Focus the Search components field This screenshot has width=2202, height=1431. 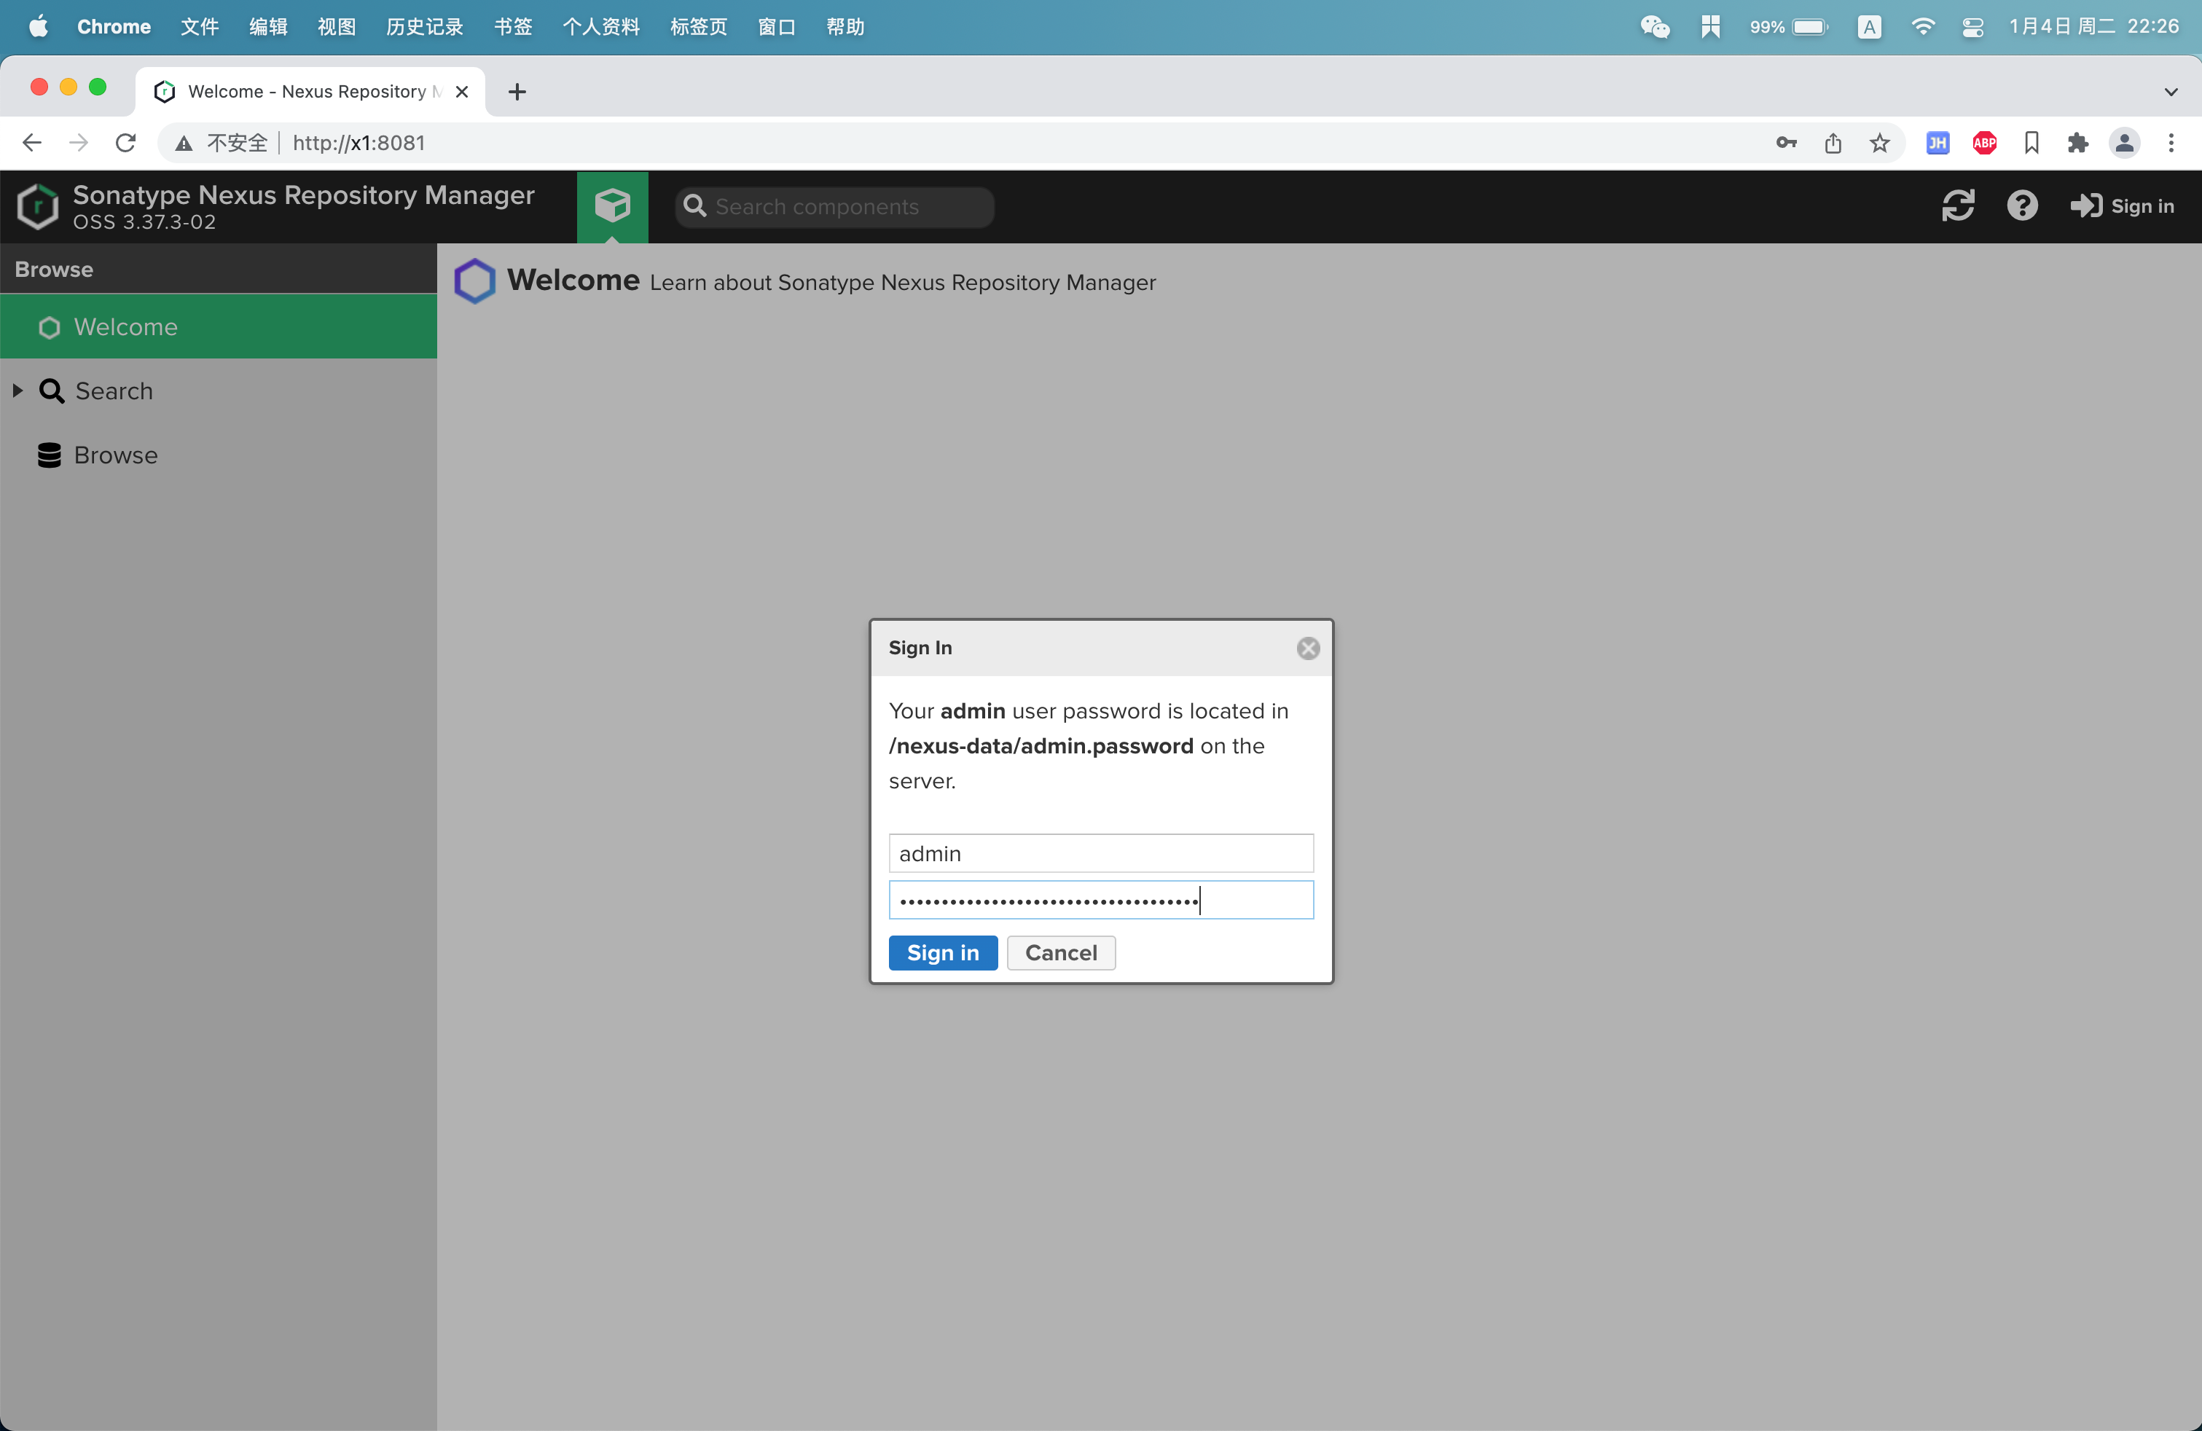[x=836, y=206]
